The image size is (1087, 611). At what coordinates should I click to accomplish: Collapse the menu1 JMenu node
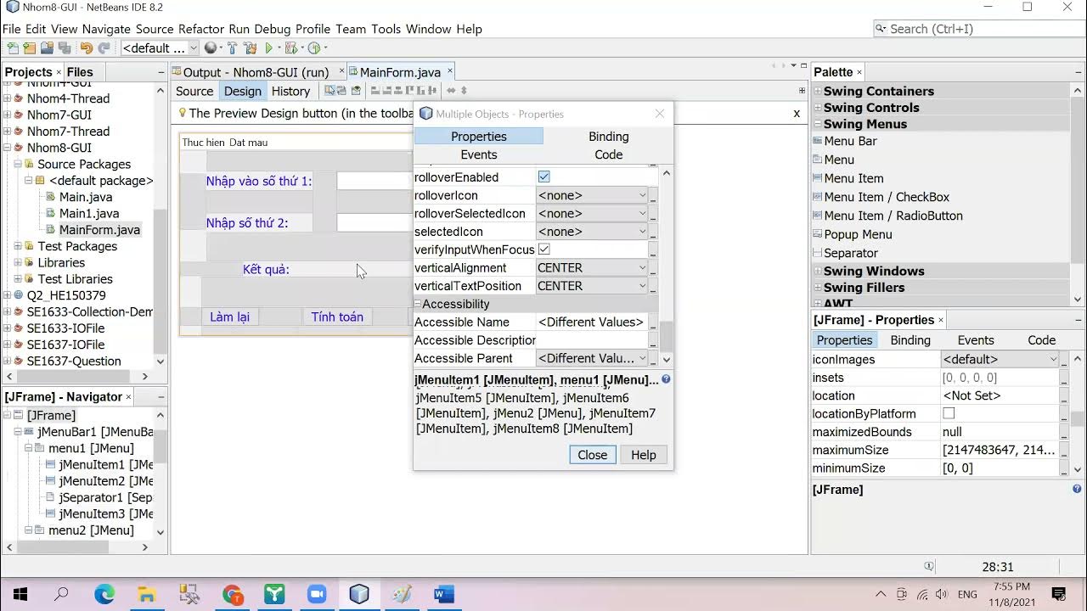tap(29, 448)
